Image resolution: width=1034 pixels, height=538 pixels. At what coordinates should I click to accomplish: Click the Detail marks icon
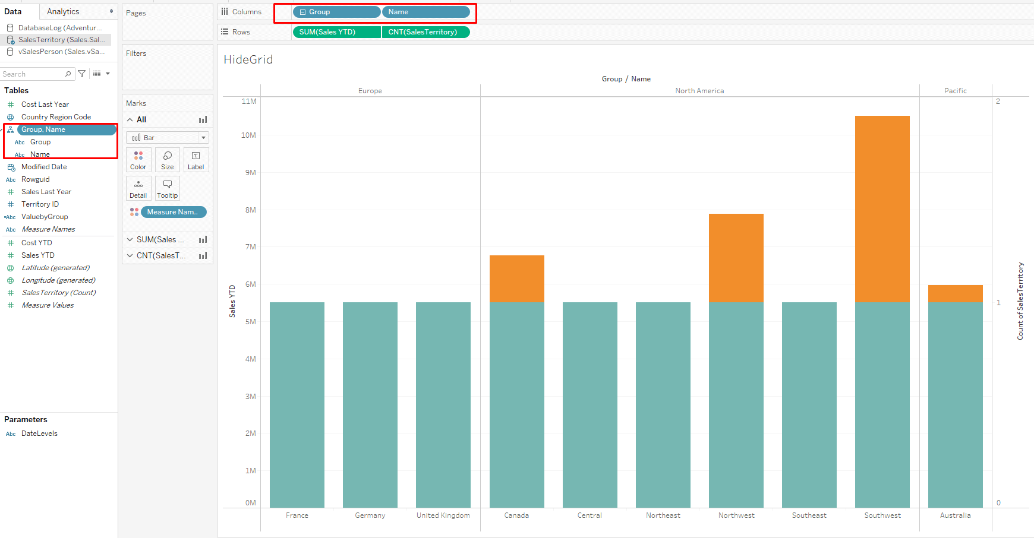138,188
